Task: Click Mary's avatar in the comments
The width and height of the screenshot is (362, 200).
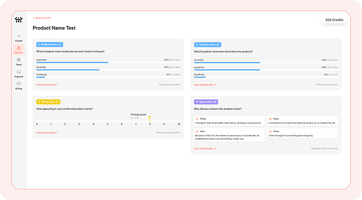Action: [x=270, y=119]
